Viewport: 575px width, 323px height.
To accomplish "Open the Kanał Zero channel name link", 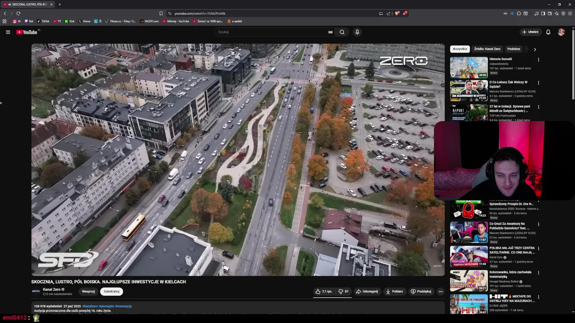I will 52,289.
